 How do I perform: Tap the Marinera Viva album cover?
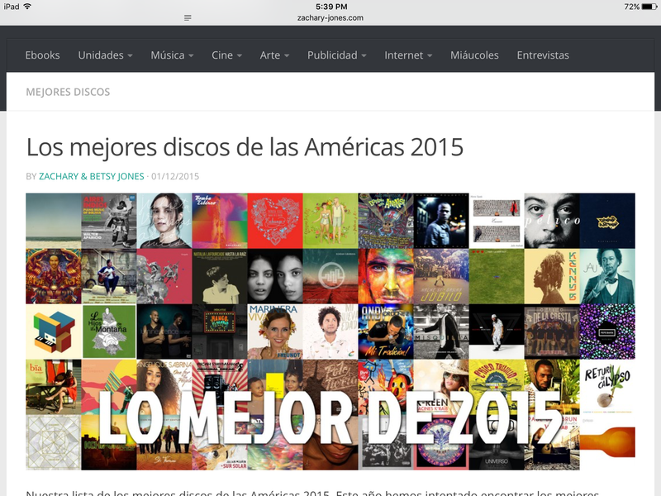point(275,331)
